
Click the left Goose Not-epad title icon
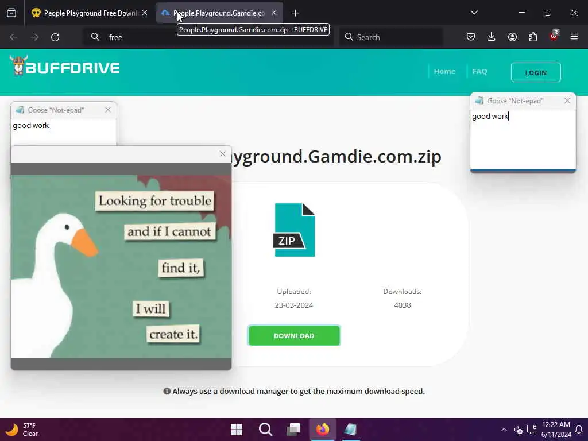pyautogui.click(x=20, y=110)
